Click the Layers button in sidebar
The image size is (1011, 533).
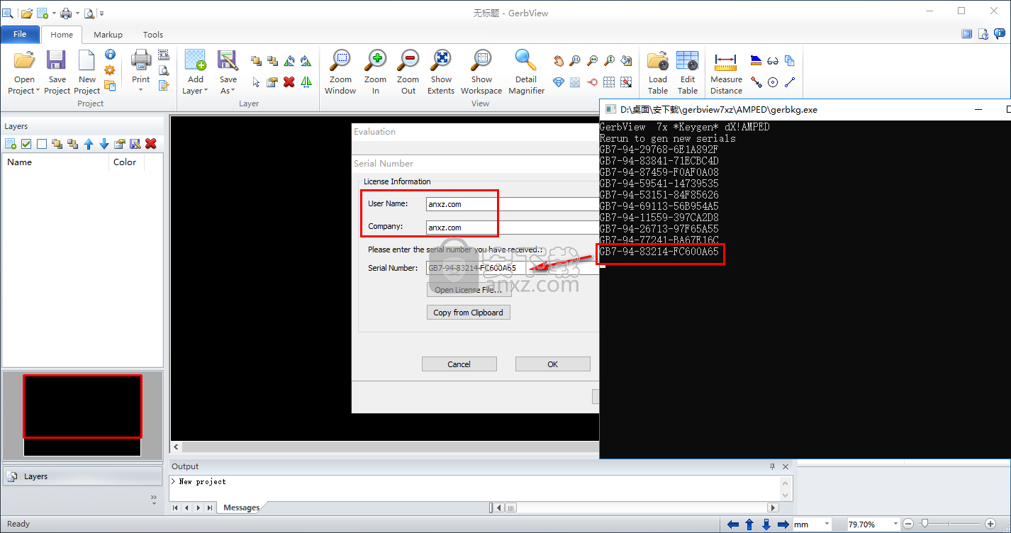(82, 476)
